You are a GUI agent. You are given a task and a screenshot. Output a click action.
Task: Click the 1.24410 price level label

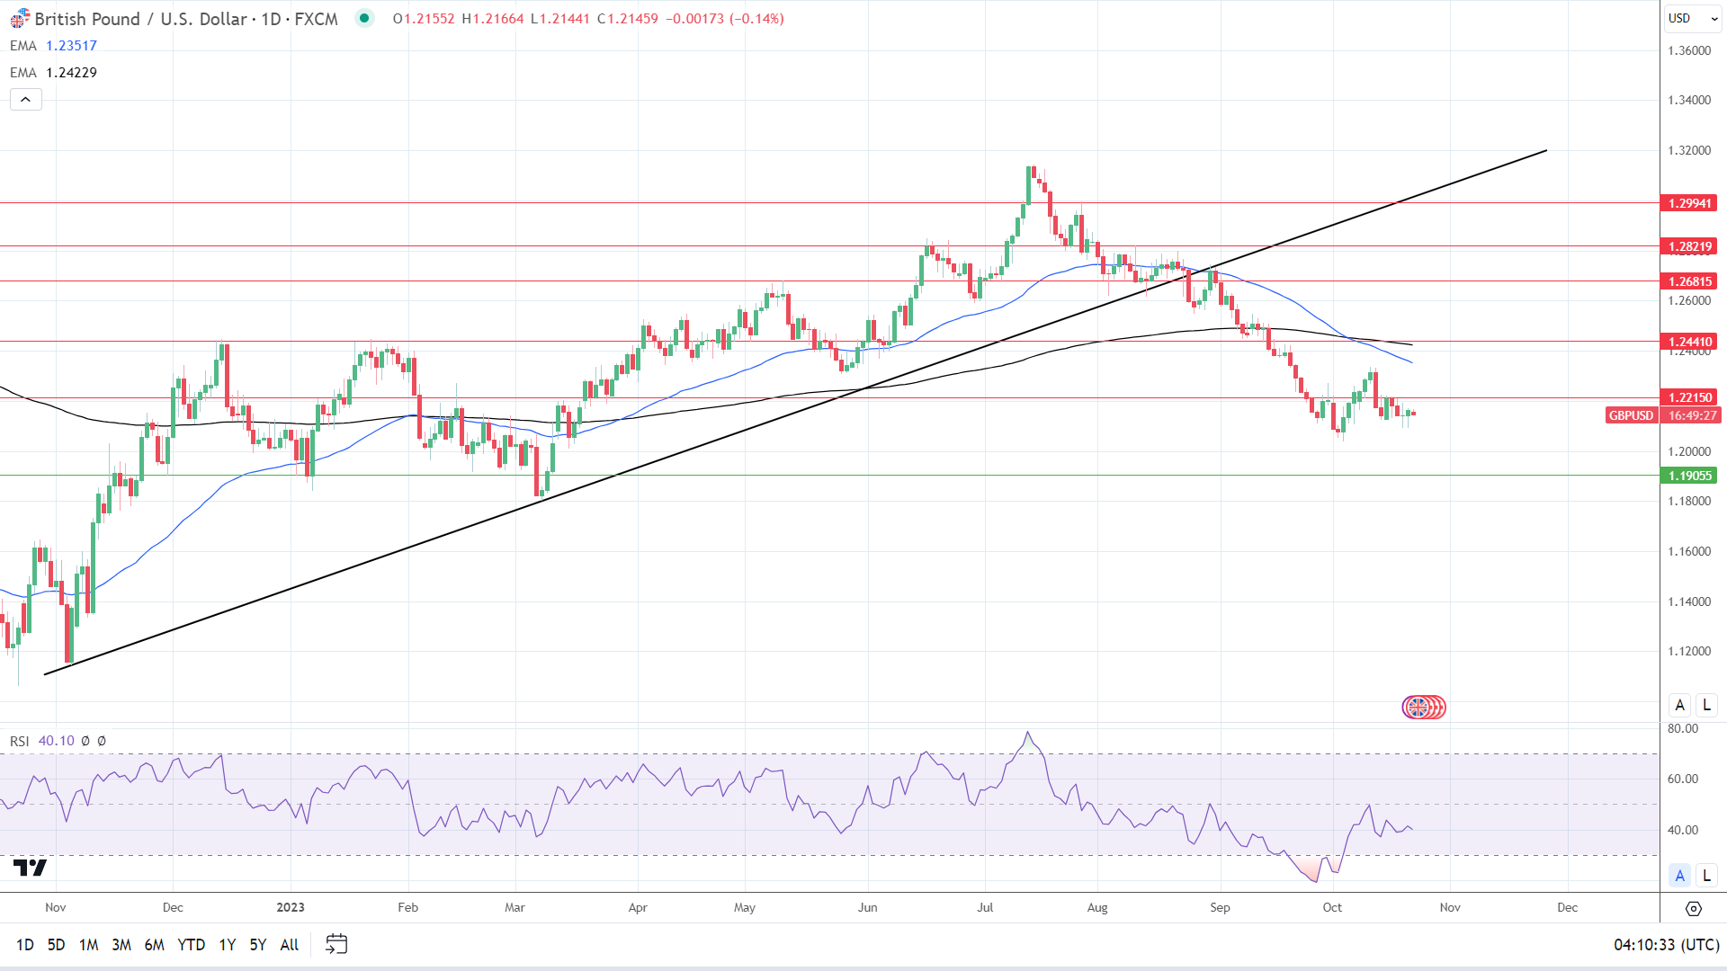click(x=1689, y=342)
